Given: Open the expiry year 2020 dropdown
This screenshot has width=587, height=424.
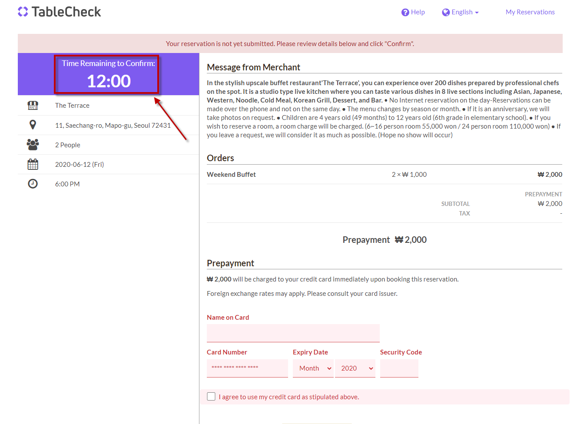Looking at the screenshot, I should [x=355, y=368].
